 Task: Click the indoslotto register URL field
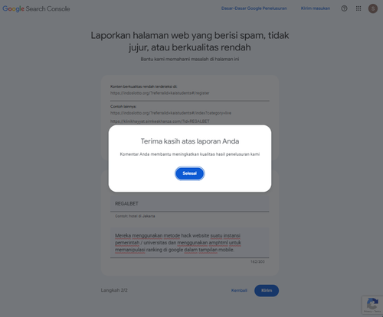tap(189, 93)
